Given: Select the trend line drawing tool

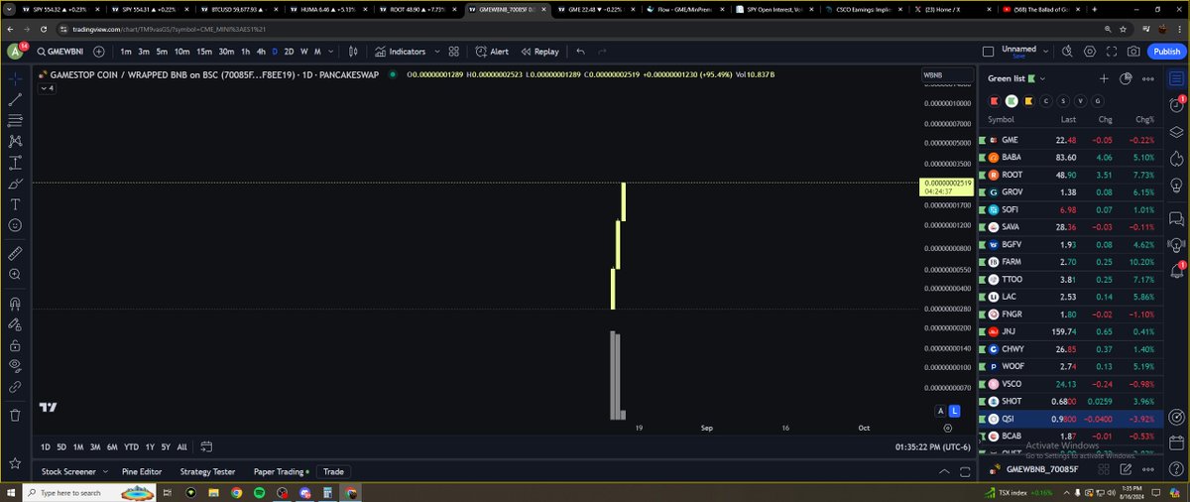Looking at the screenshot, I should click(x=15, y=99).
